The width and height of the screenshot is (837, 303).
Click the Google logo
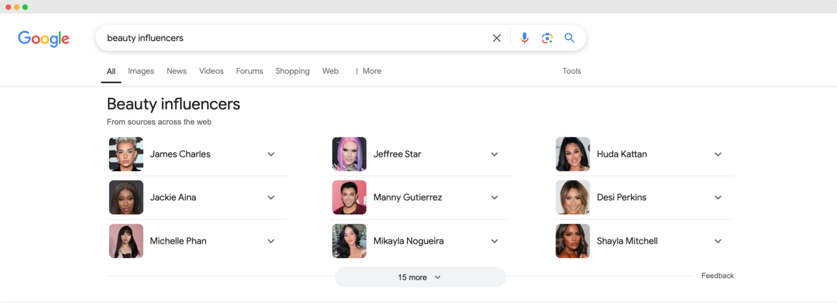(x=44, y=38)
